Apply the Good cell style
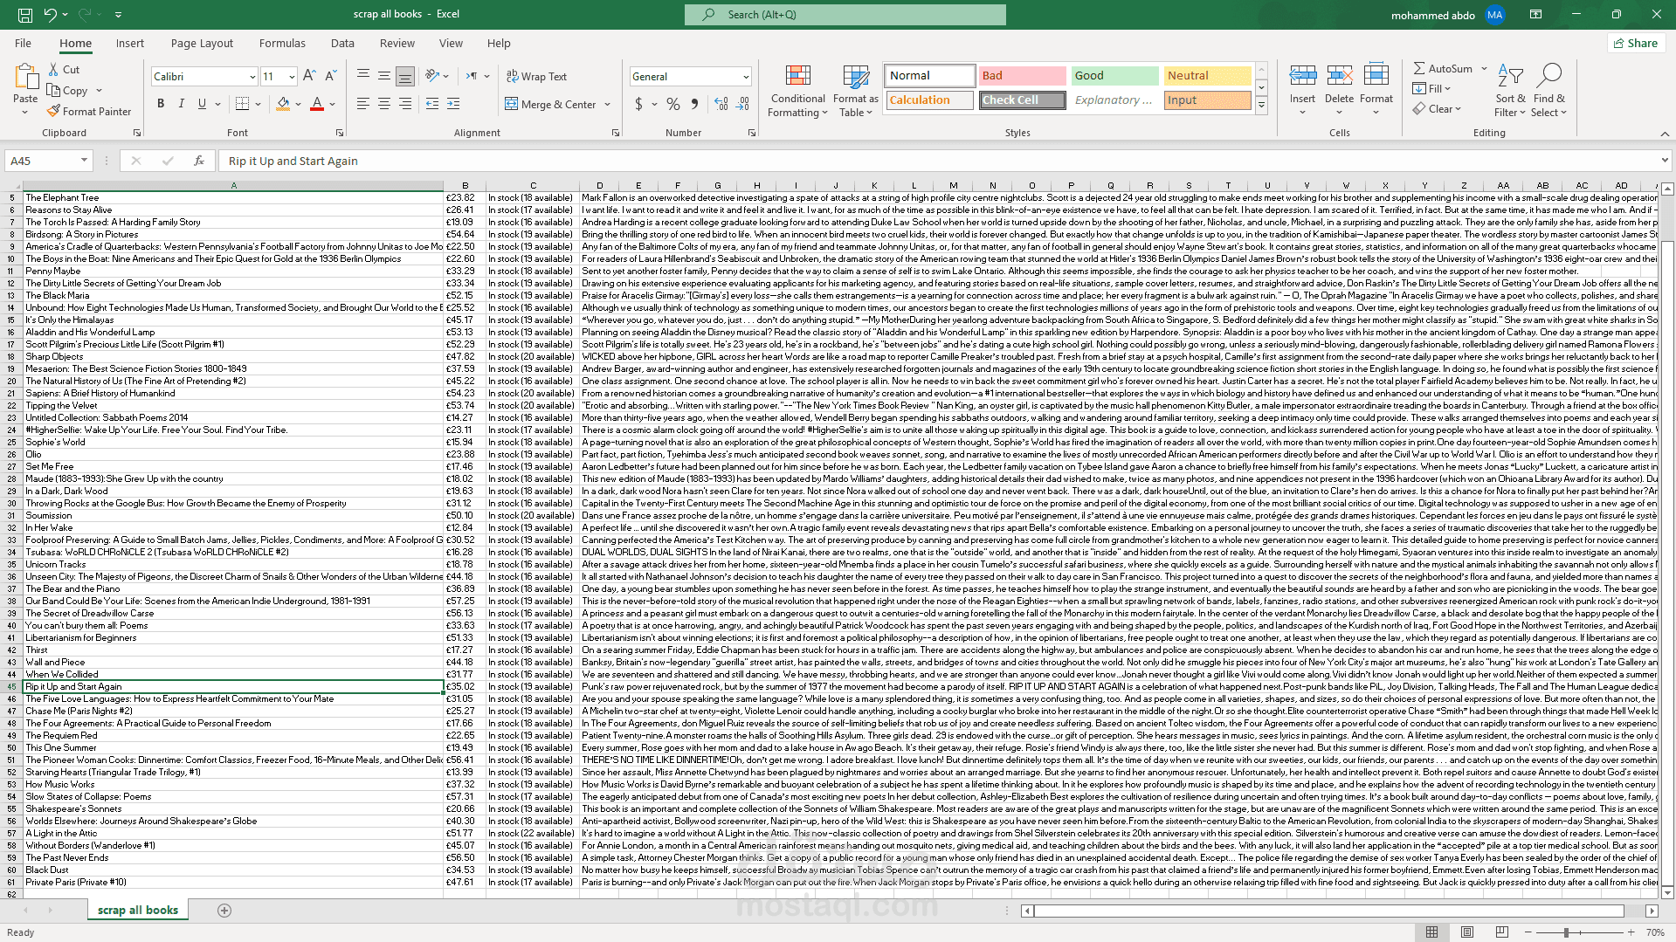 [x=1114, y=76]
